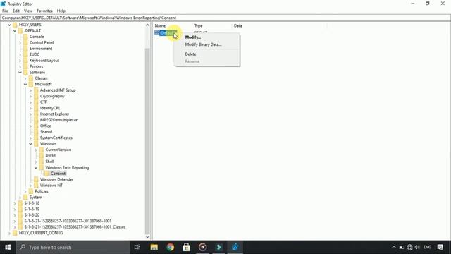Choose Modify Binary Data... option
Screen dimensions: 451x254
tap(203, 44)
